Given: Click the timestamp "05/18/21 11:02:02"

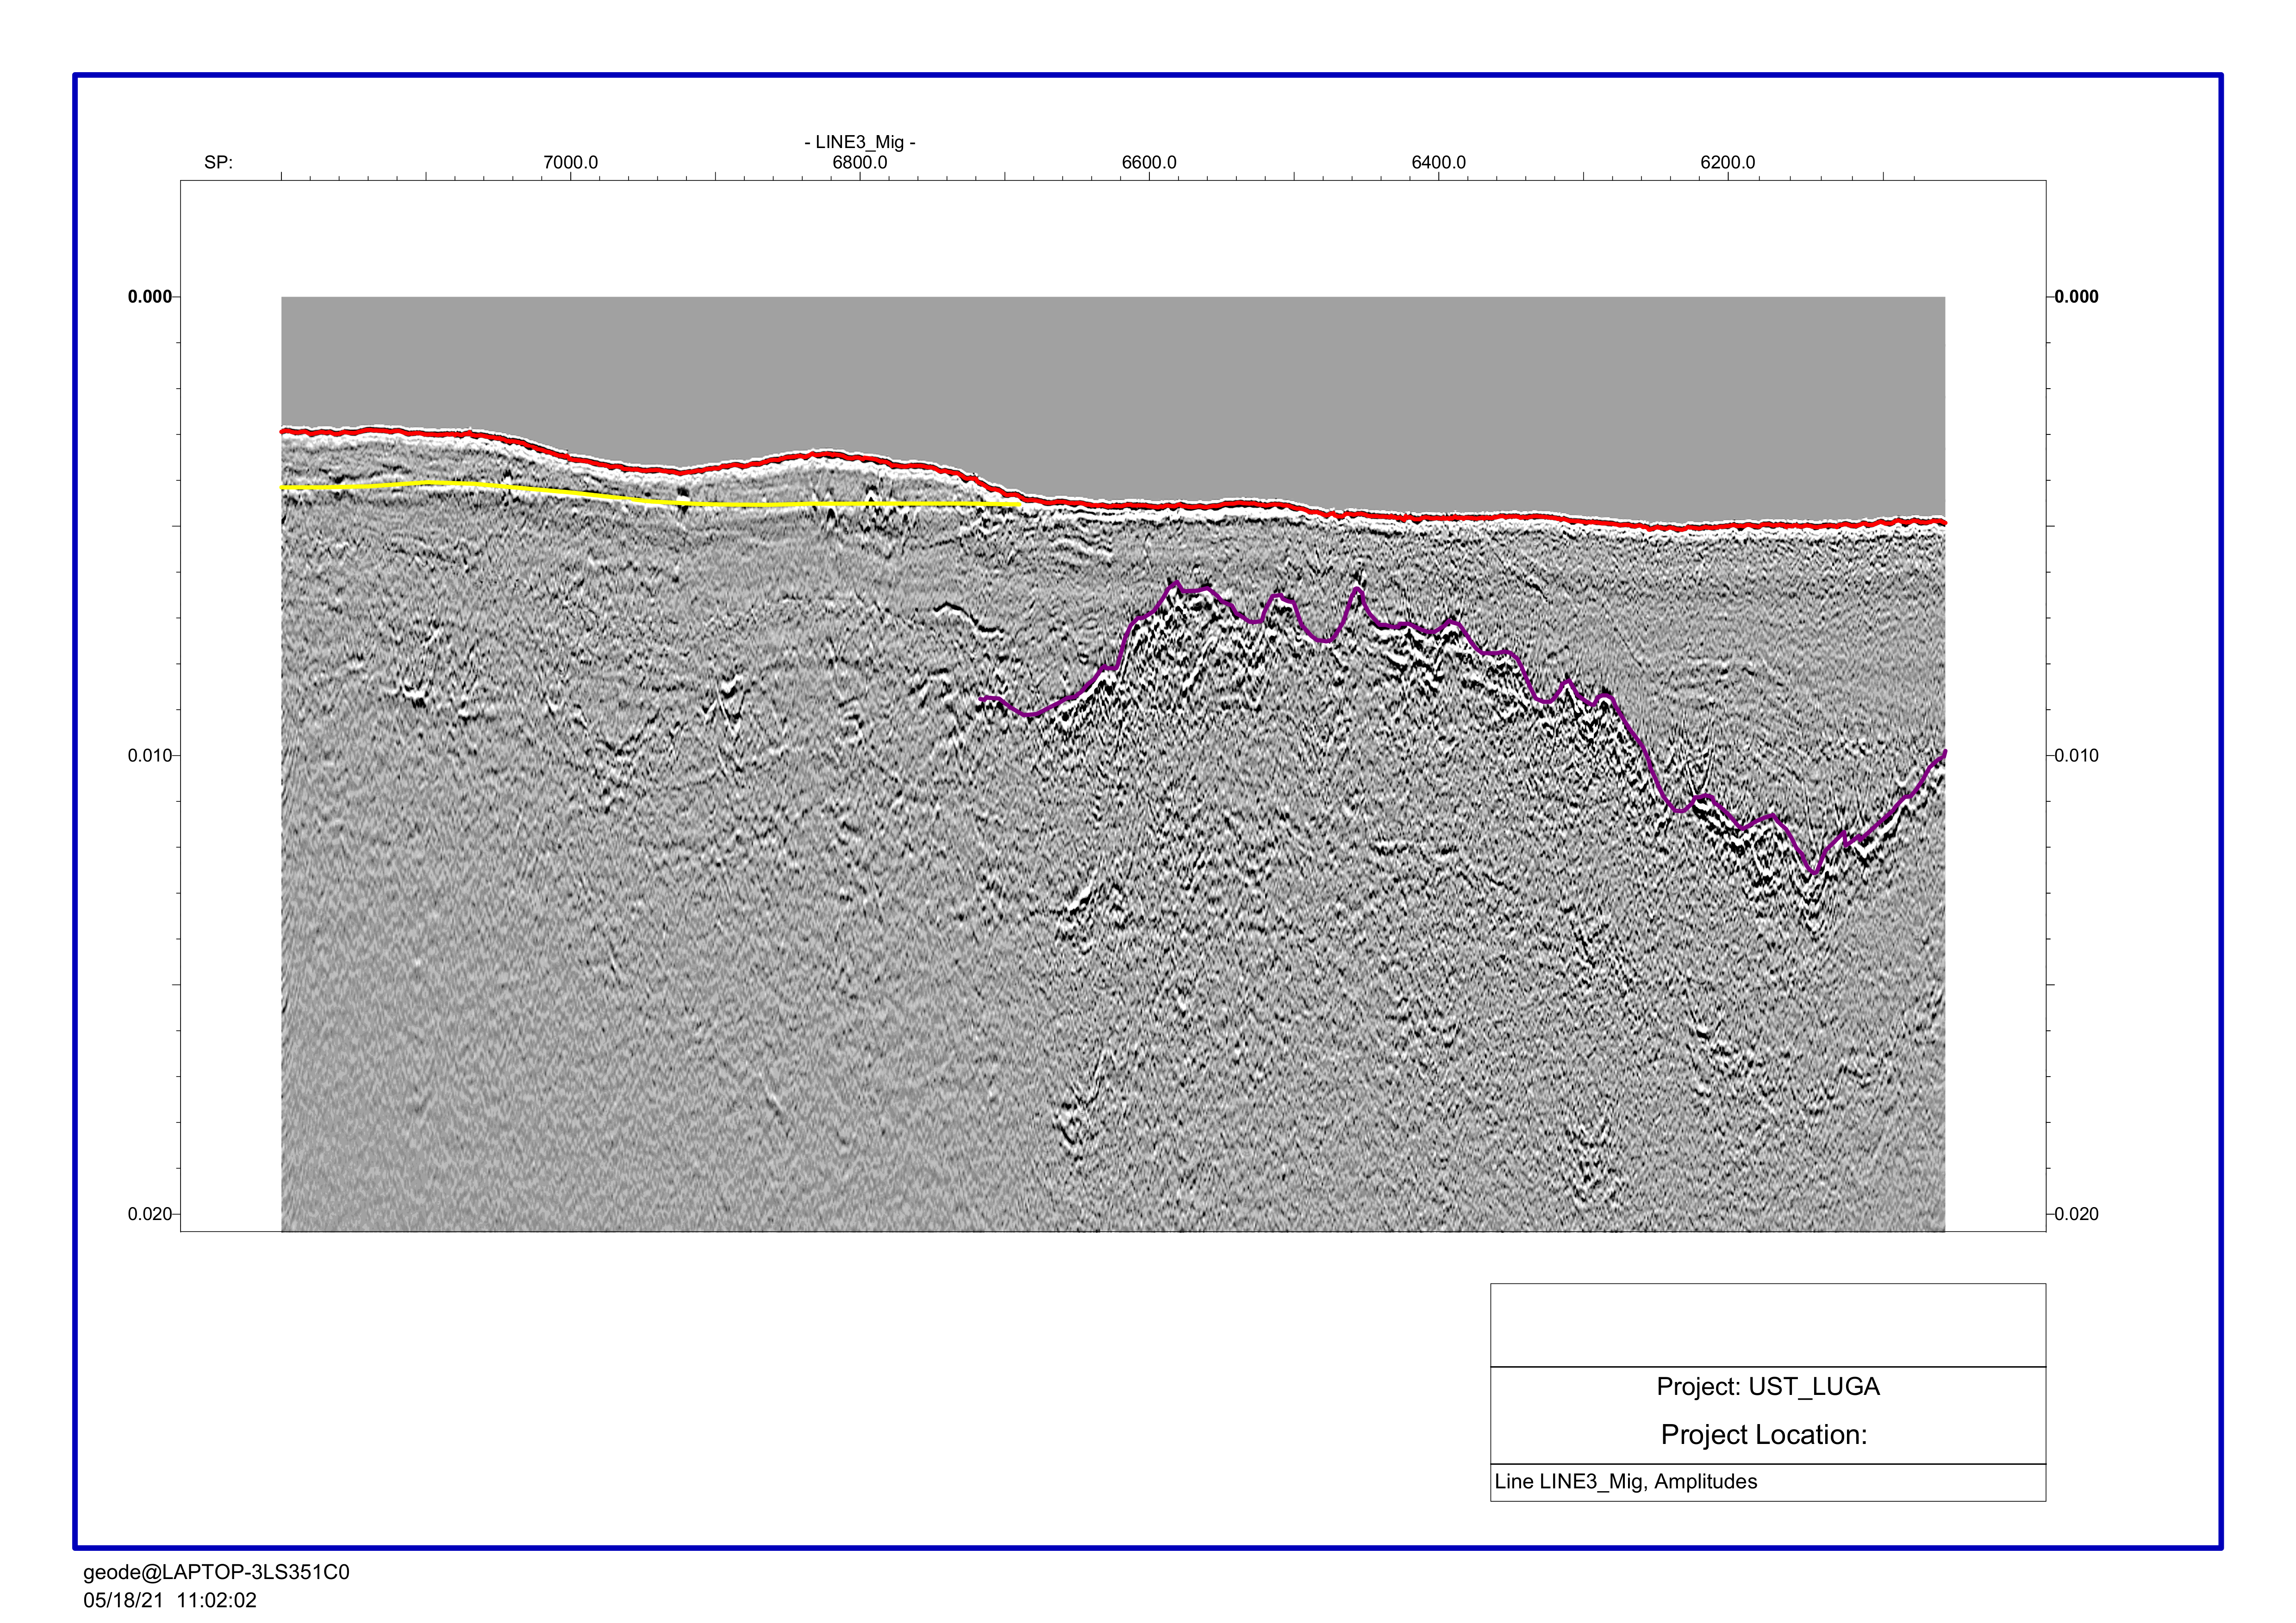Looking at the screenshot, I should coord(170,1600).
